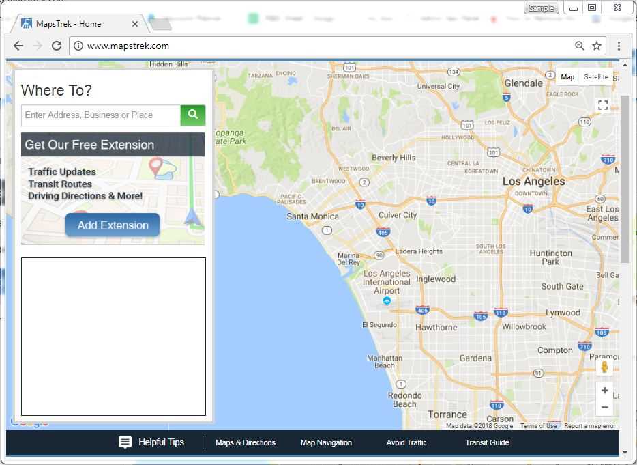Click the Add Extension button

[113, 225]
